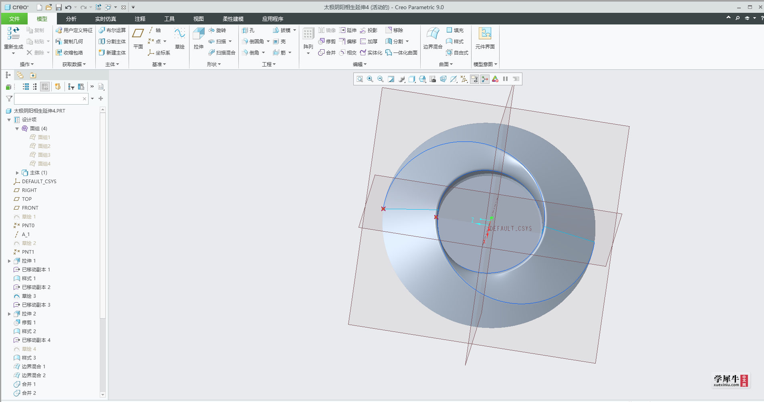764x402 pixels.
Task: Expand the 主体 (1) tree node
Action: point(17,173)
